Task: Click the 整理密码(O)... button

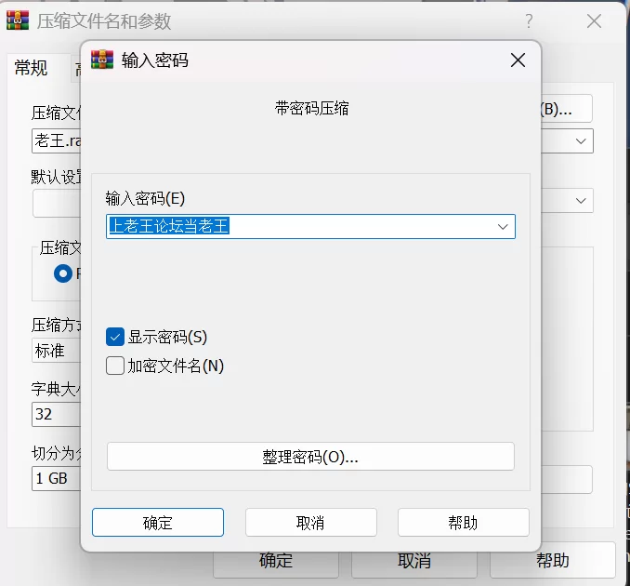Action: (310, 457)
